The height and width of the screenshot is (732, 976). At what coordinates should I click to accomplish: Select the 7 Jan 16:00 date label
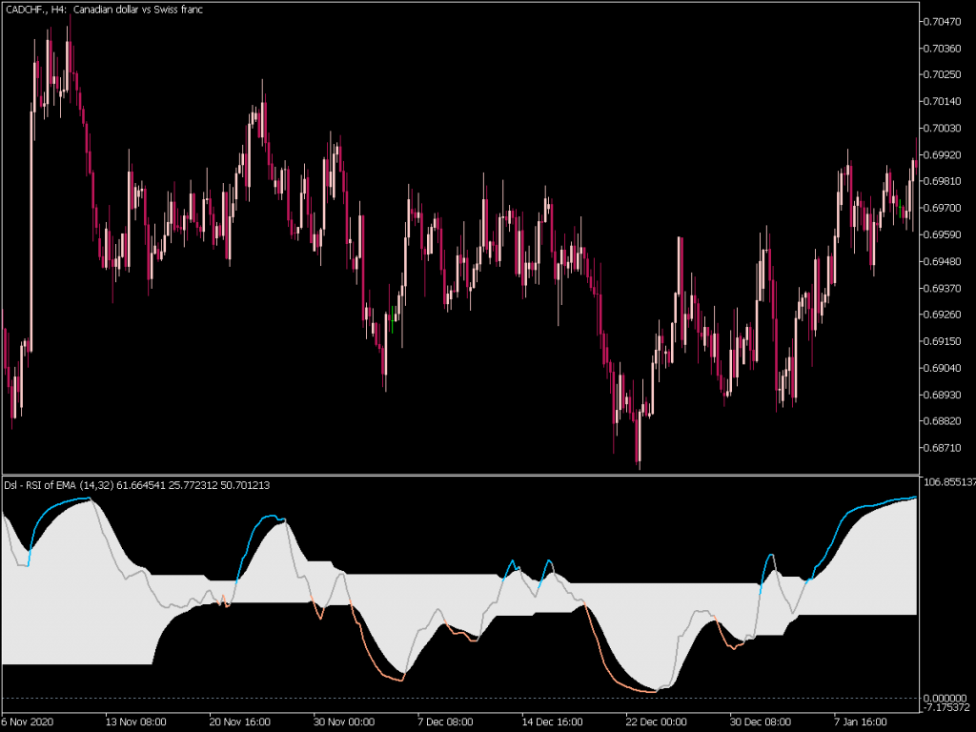coord(860,722)
